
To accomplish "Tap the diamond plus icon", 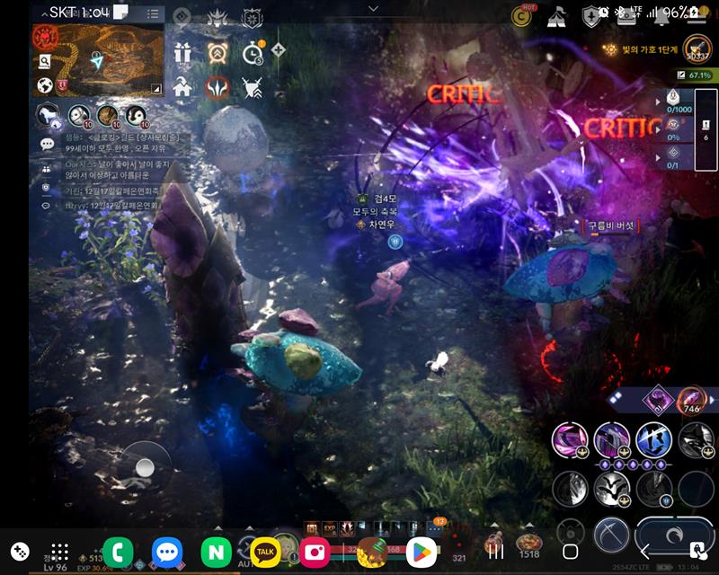I will [279, 49].
